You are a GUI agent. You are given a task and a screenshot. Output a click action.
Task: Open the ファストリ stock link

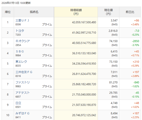point(23,82)
